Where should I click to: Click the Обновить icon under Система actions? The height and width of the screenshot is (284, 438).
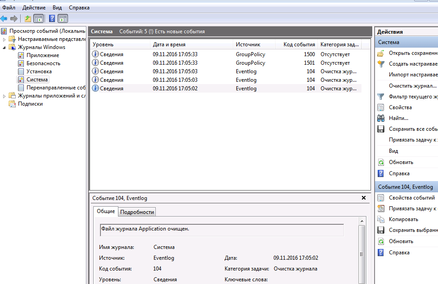(381, 162)
